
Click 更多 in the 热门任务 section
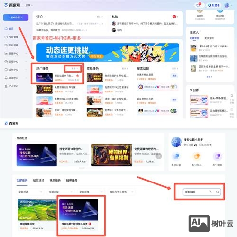coord(74,69)
